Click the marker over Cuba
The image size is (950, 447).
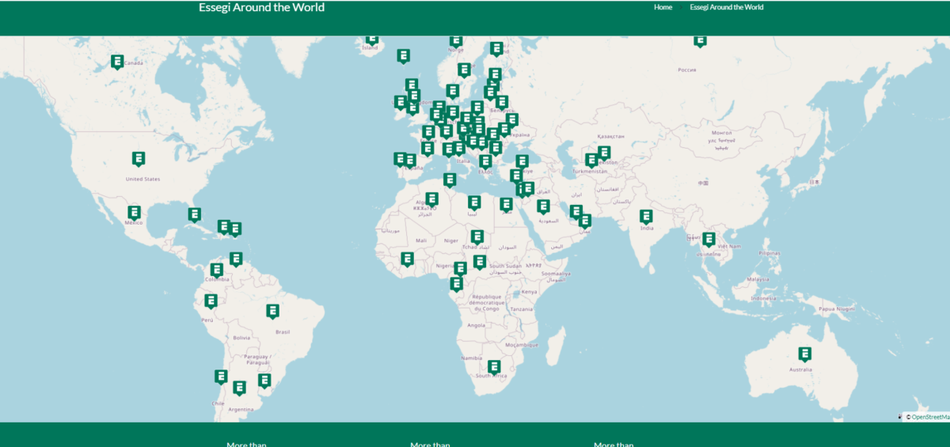195,214
